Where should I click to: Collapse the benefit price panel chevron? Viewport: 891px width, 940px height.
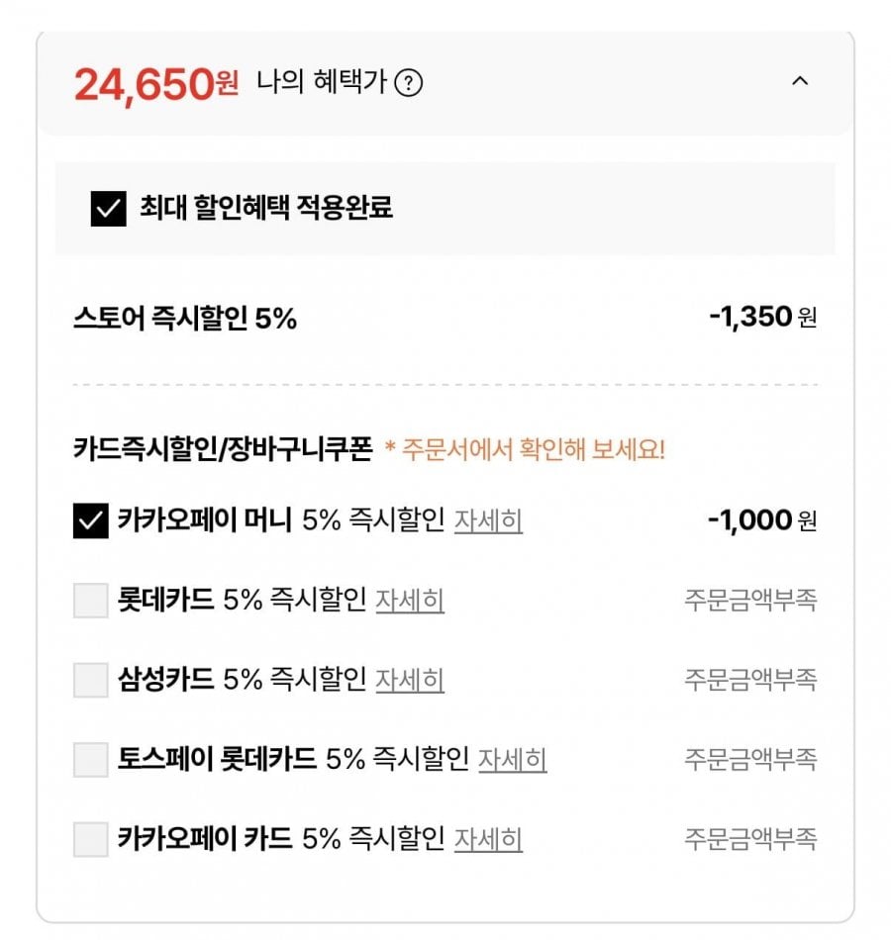tap(800, 82)
